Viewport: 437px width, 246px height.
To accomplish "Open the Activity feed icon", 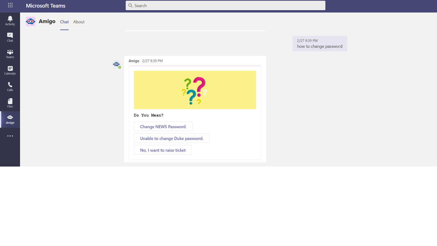I will point(10,20).
